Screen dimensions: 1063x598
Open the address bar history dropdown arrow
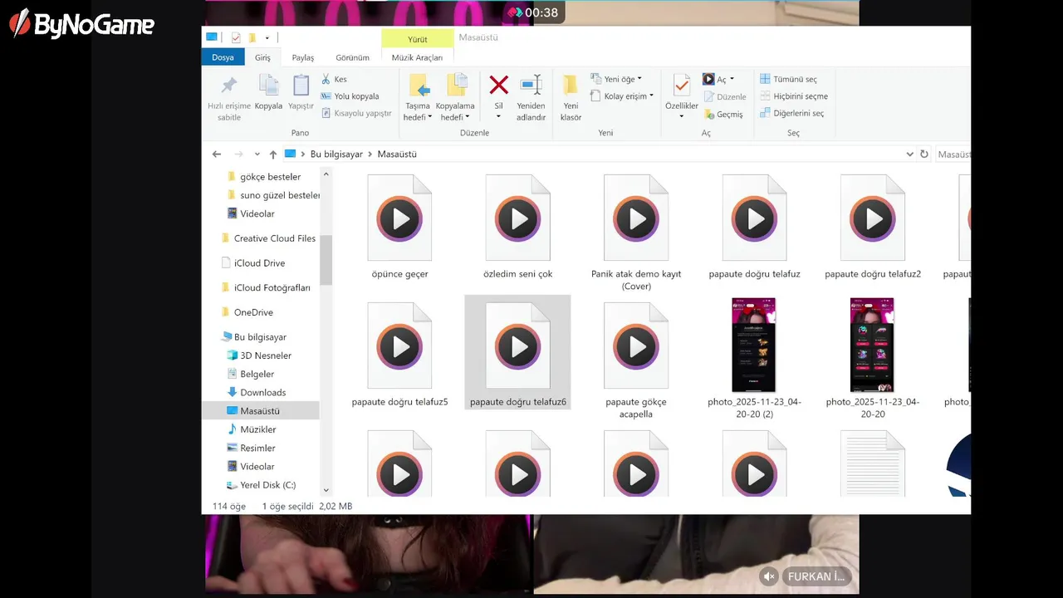pos(910,154)
